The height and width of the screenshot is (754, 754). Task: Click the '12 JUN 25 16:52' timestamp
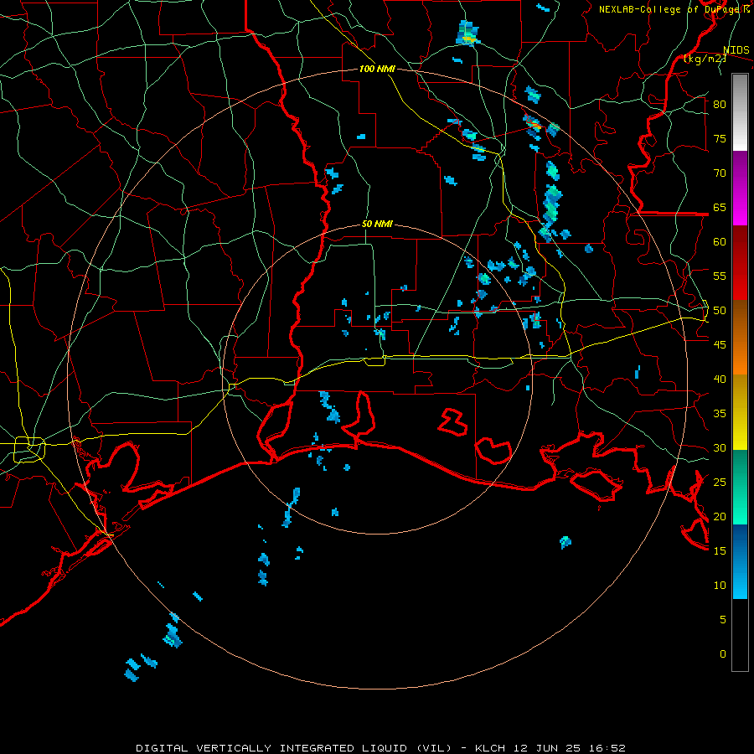570,748
